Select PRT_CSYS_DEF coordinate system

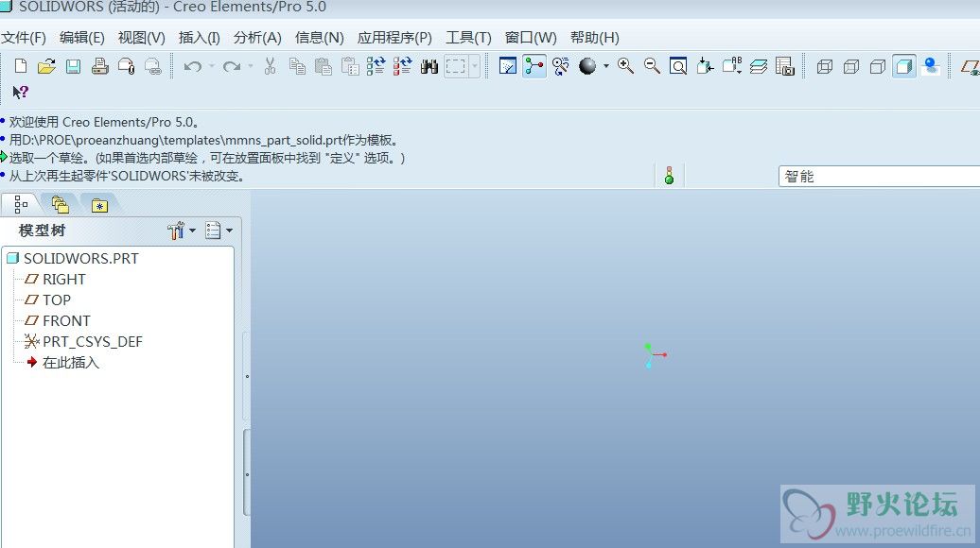pos(83,341)
